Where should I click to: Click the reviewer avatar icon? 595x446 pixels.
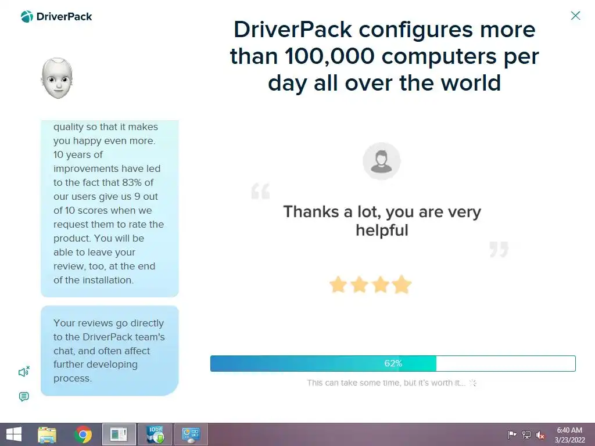(381, 161)
